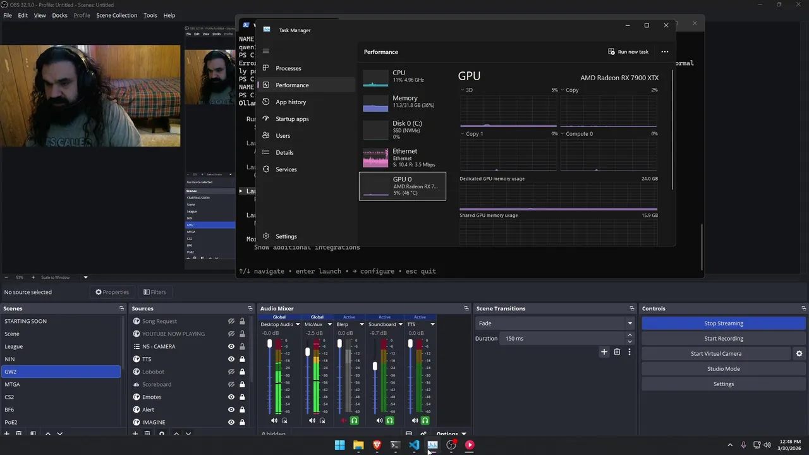Screen dimensions: 809x455
Task: Click the volume icon in system tray
Action: point(767,445)
